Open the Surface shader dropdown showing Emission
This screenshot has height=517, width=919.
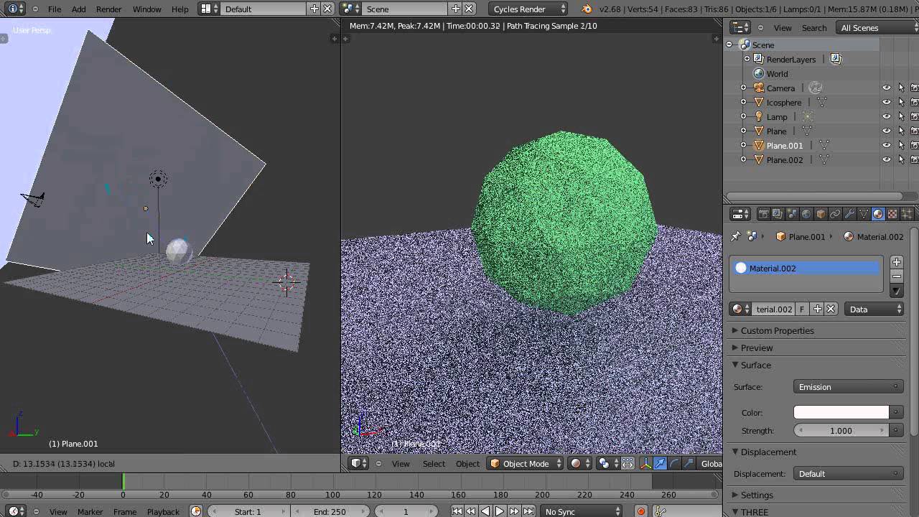point(848,387)
